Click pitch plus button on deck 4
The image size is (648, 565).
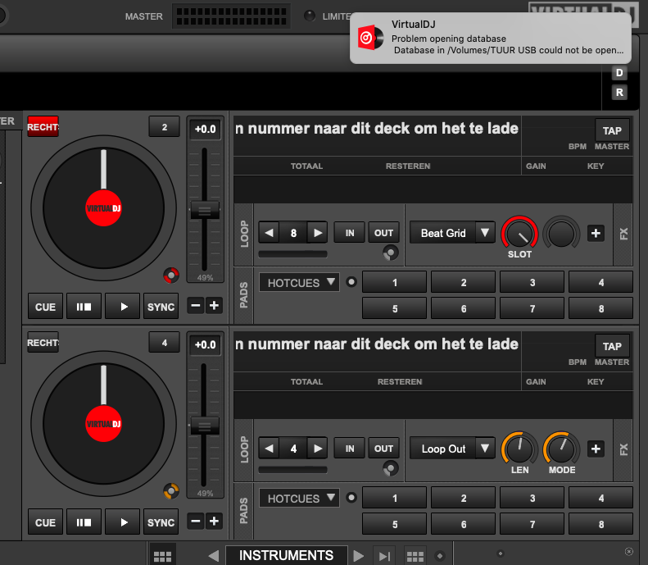[x=214, y=522]
